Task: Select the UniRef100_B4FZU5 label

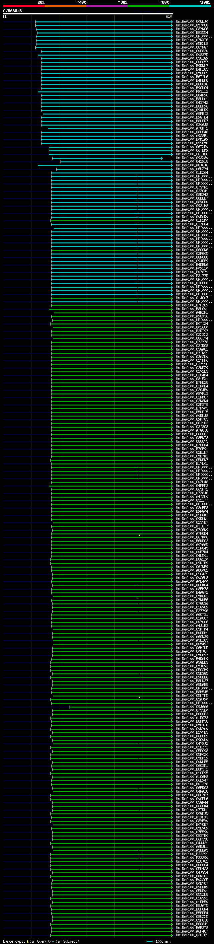Action: coord(192,70)
